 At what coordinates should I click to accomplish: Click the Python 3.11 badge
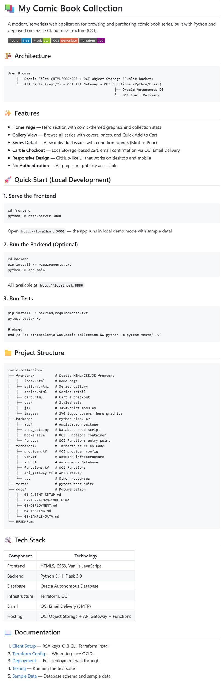click(x=19, y=41)
